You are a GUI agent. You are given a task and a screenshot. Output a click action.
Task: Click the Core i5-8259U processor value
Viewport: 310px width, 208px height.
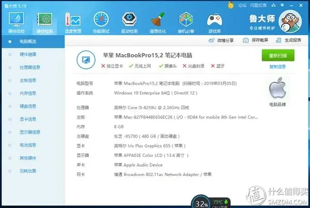(151, 108)
